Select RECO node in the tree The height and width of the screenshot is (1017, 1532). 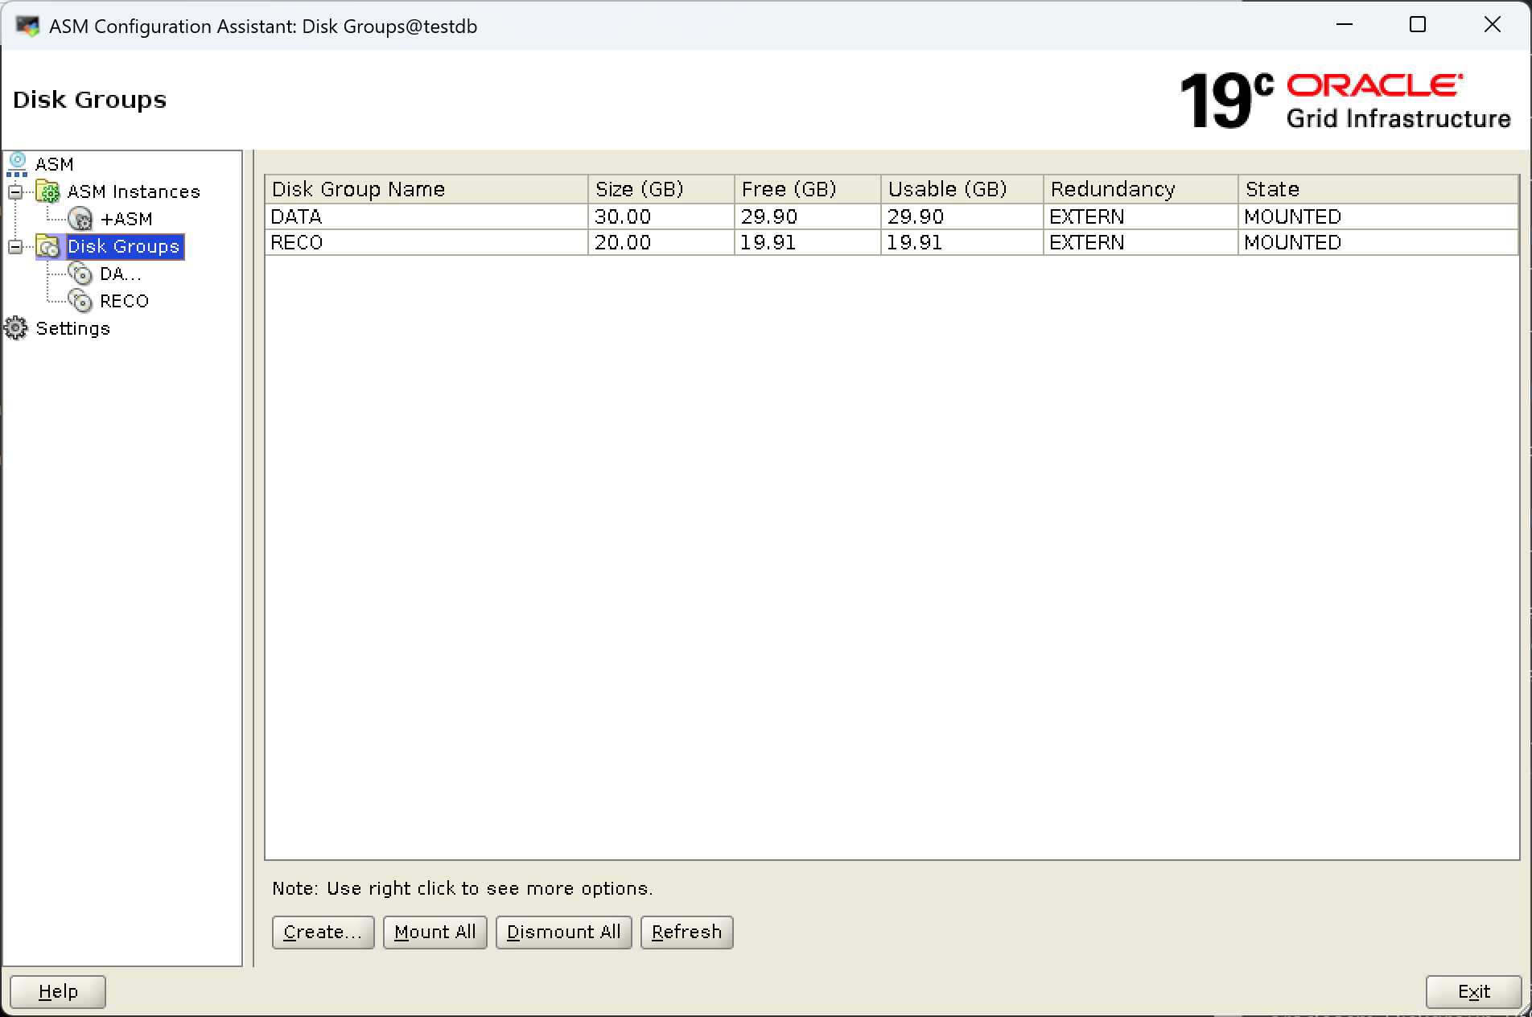(x=125, y=301)
